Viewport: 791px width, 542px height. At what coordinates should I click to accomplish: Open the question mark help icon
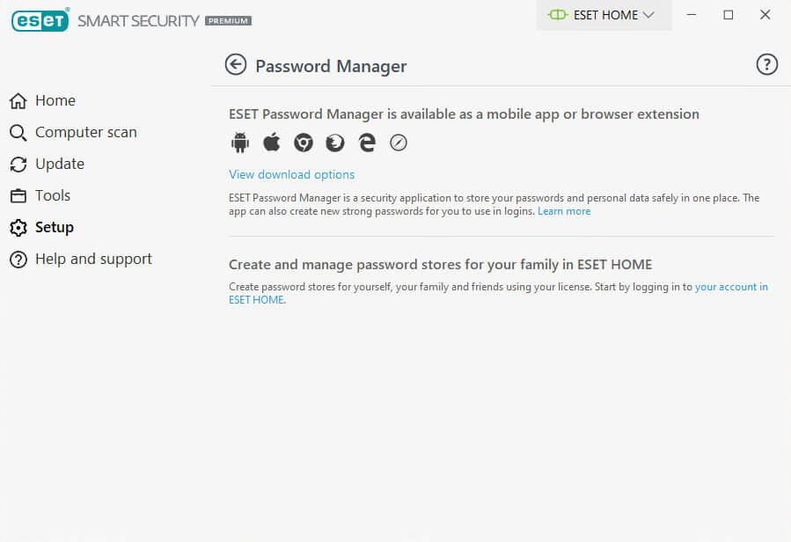point(767,64)
